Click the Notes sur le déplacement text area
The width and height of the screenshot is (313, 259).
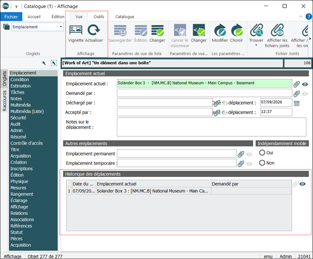(x=211, y=127)
